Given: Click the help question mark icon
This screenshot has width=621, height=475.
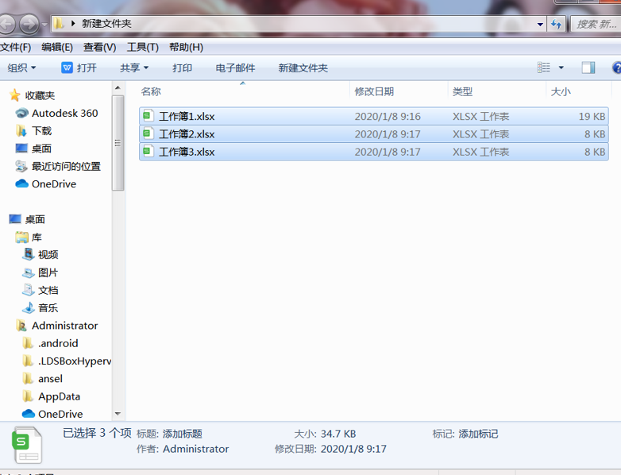Looking at the screenshot, I should point(616,68).
